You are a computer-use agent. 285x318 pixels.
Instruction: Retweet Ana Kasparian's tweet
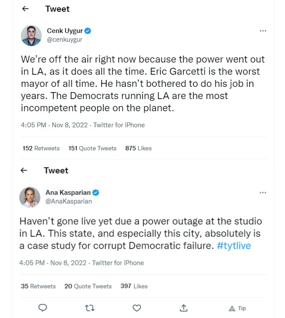(x=90, y=308)
